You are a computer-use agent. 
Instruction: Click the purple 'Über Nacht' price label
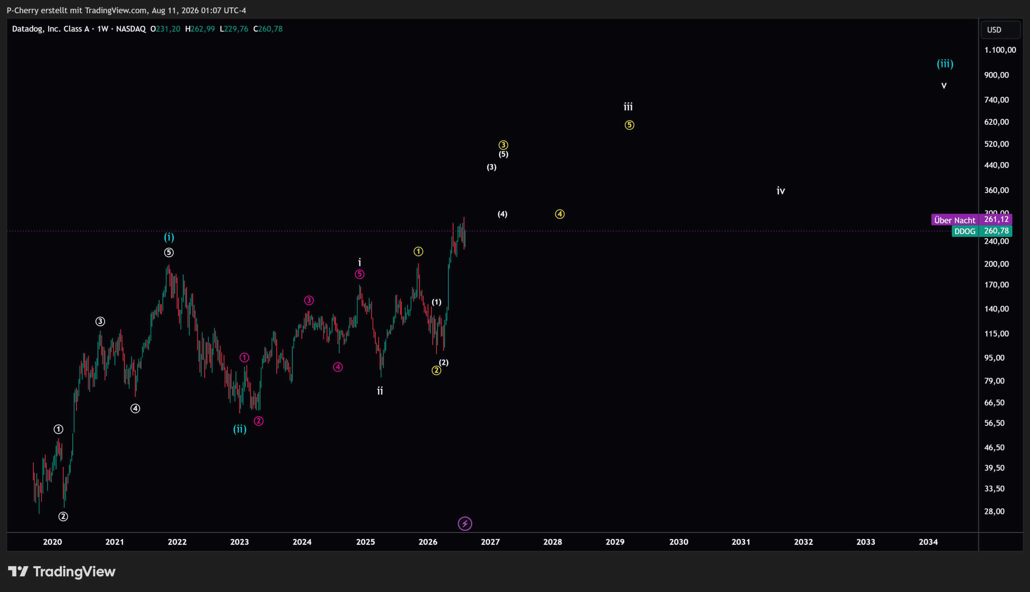pos(954,220)
